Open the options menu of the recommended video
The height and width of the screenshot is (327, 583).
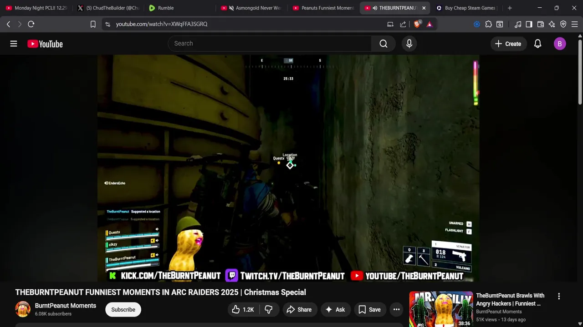[559, 296]
